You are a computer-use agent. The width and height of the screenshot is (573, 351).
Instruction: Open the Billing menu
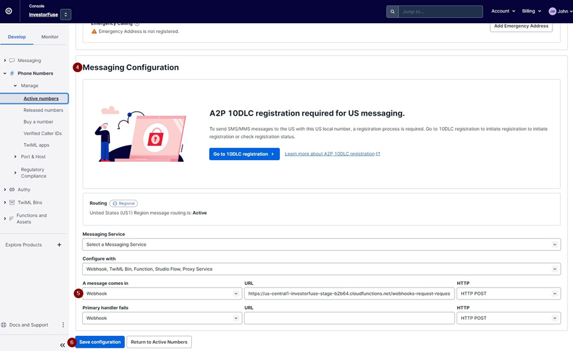coord(531,11)
